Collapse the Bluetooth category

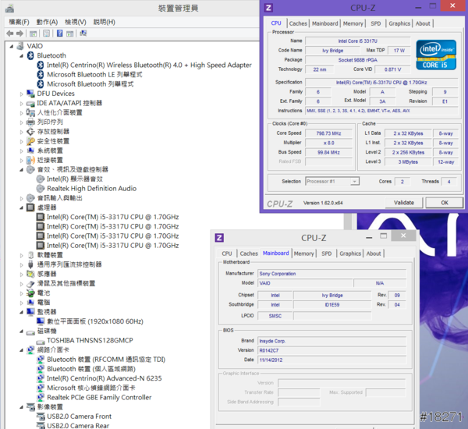(x=22, y=55)
